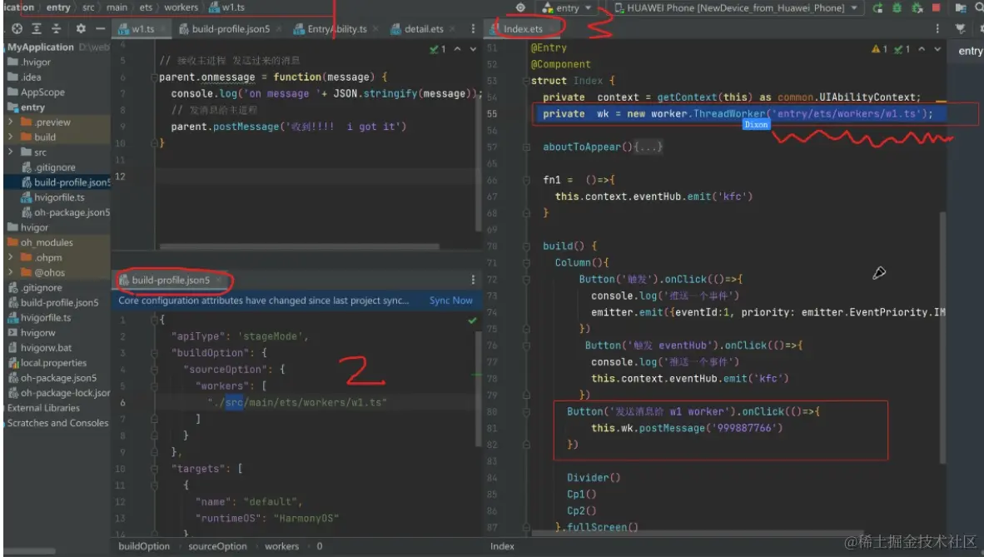
Task: Click green checkmark in build-profile.json5 editor
Action: point(472,321)
